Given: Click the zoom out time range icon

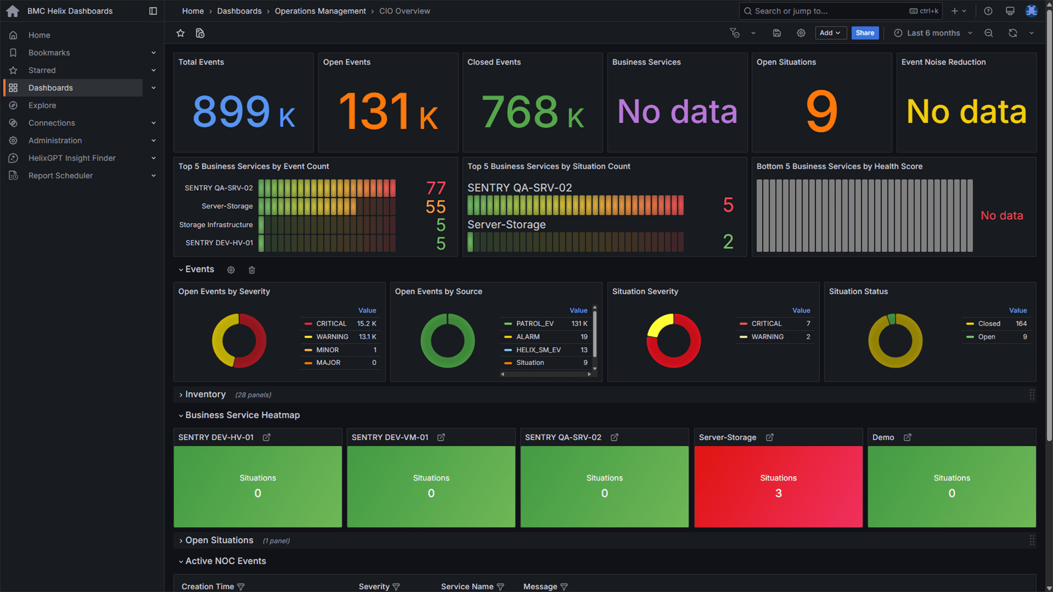Looking at the screenshot, I should point(988,33).
